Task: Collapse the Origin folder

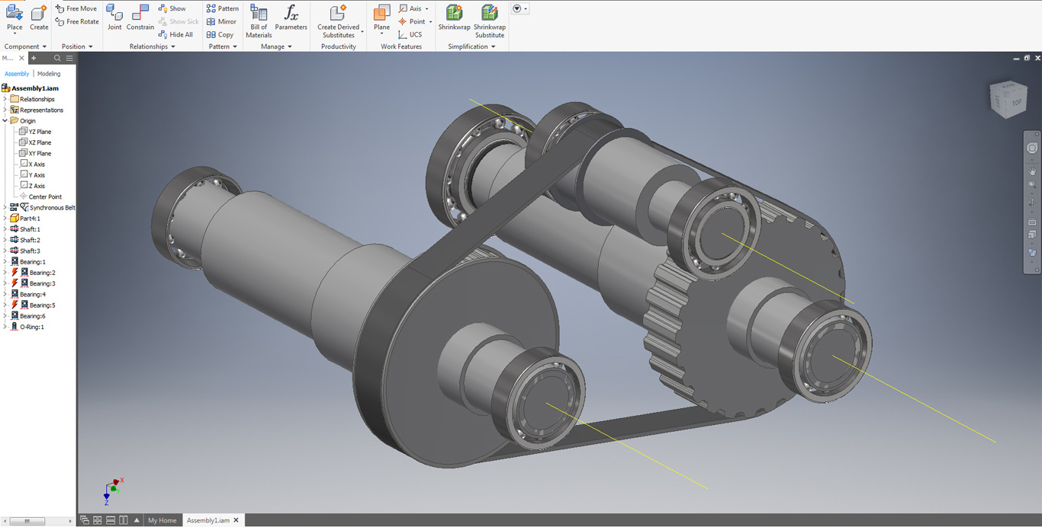Action: [x=5, y=120]
